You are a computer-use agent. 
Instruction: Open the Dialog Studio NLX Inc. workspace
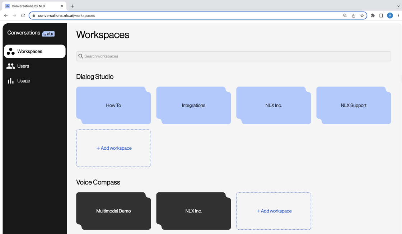tap(274, 106)
